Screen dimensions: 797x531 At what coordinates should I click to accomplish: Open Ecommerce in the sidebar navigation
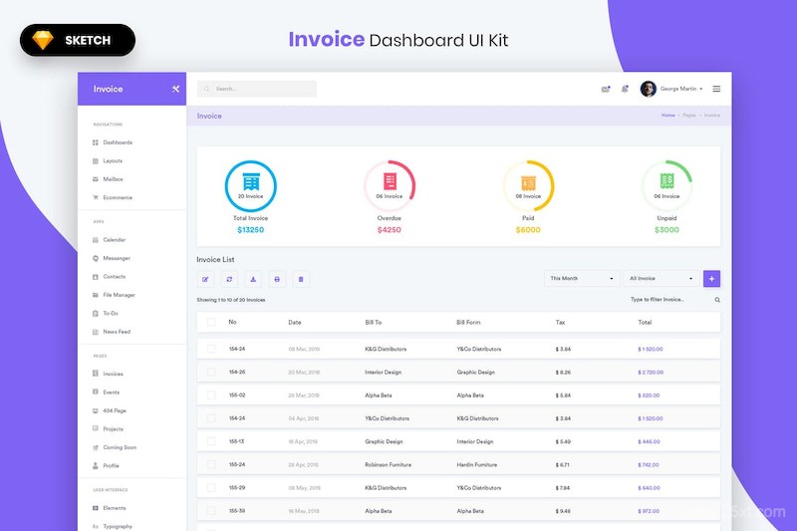[x=118, y=197]
